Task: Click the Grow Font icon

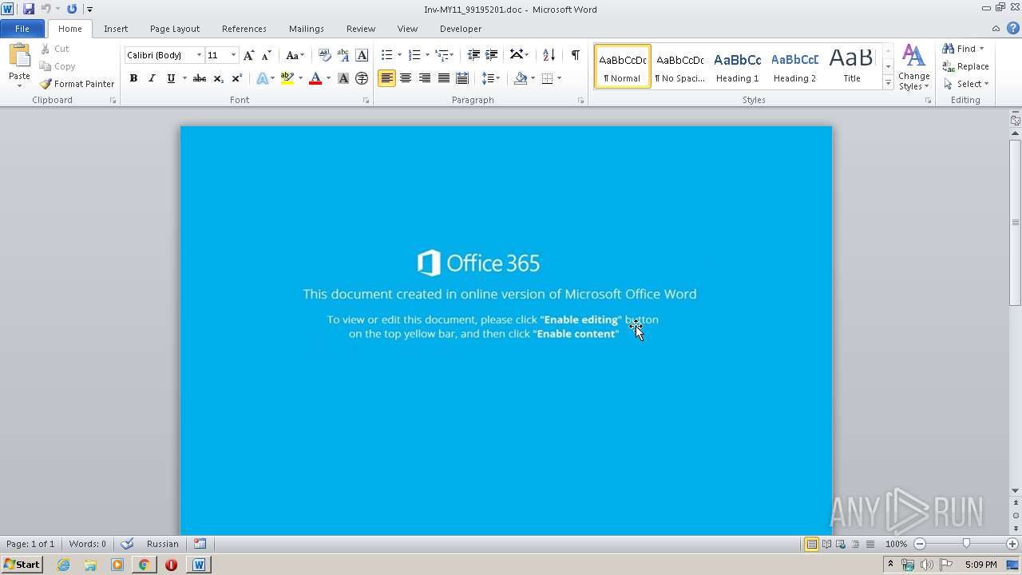Action: [248, 55]
